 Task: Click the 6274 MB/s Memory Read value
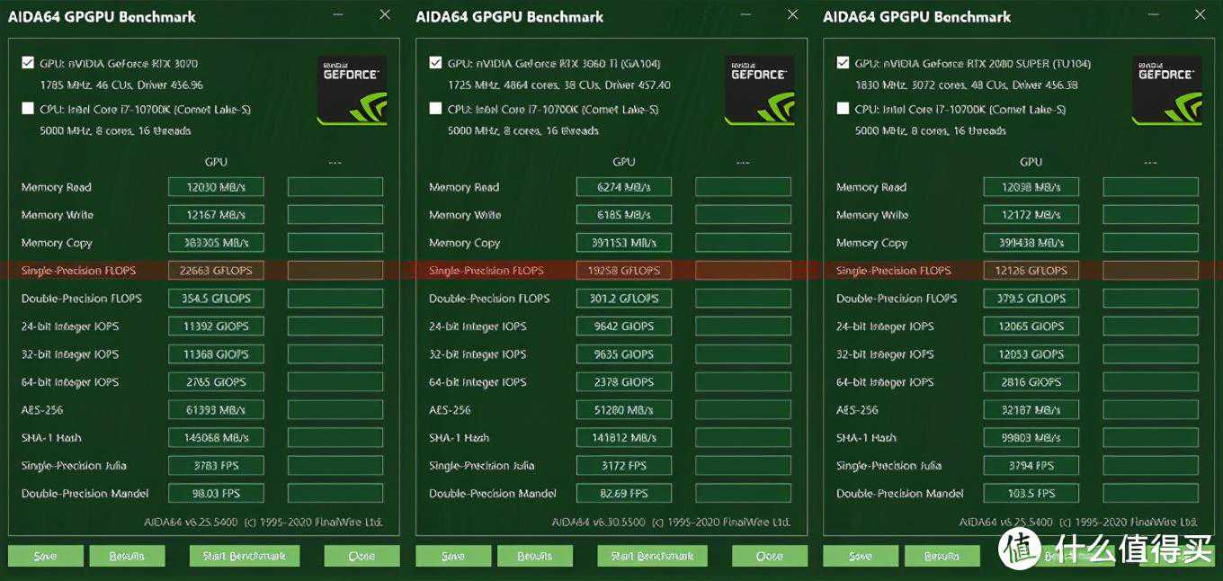coord(623,187)
